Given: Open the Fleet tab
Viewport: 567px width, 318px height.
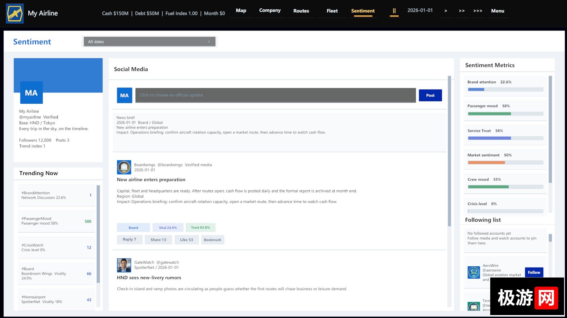Looking at the screenshot, I should [x=332, y=11].
